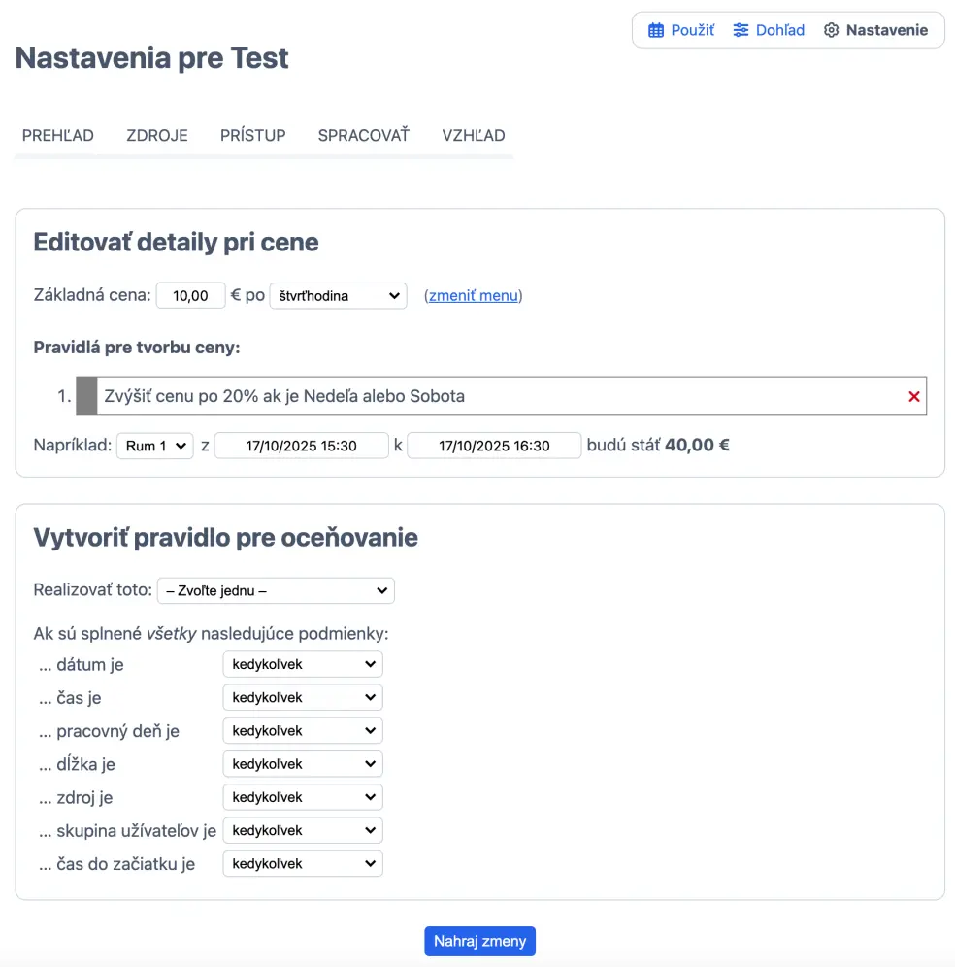955x967 pixels.
Task: Click the gear icon next to Nastavenie
Action: coord(831,30)
